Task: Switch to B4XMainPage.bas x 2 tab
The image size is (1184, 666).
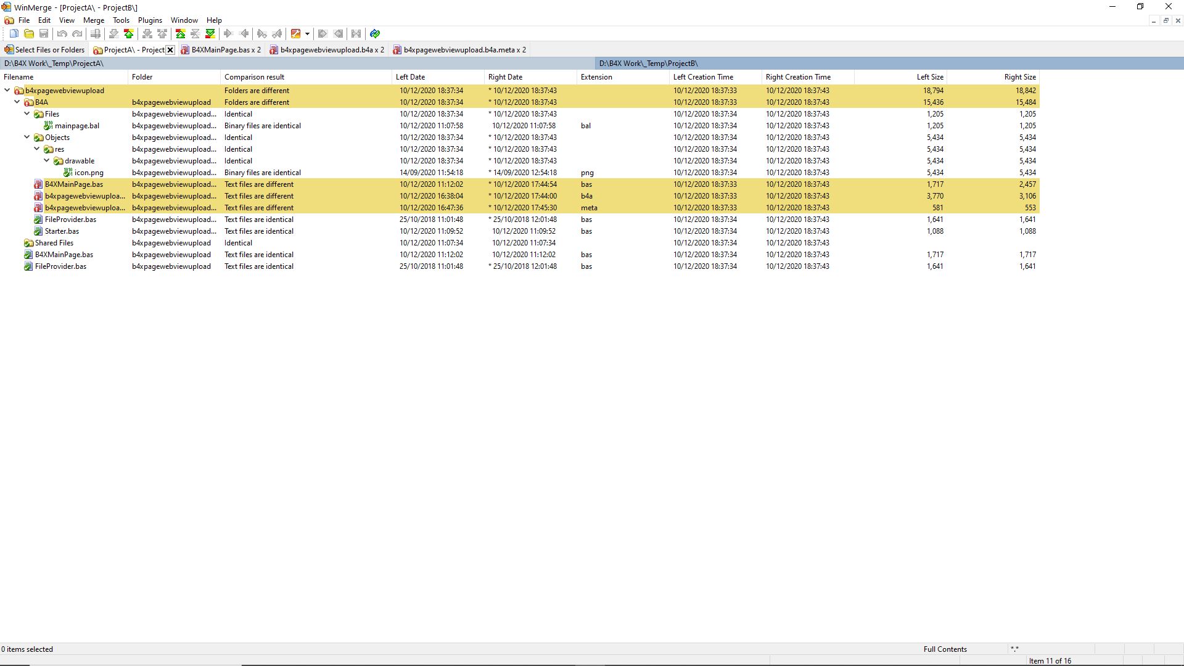Action: coord(225,50)
